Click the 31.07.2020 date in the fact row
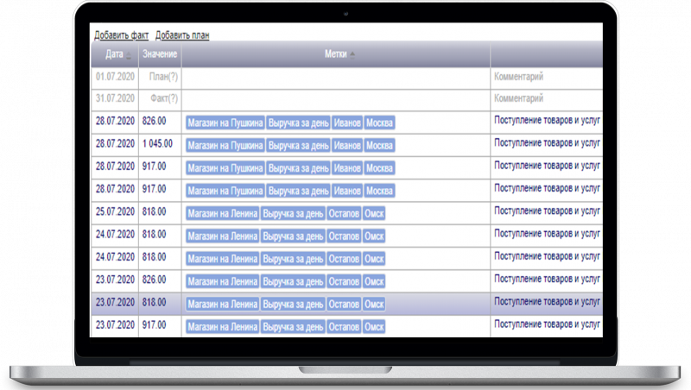The height and width of the screenshot is (390, 691). click(x=115, y=98)
